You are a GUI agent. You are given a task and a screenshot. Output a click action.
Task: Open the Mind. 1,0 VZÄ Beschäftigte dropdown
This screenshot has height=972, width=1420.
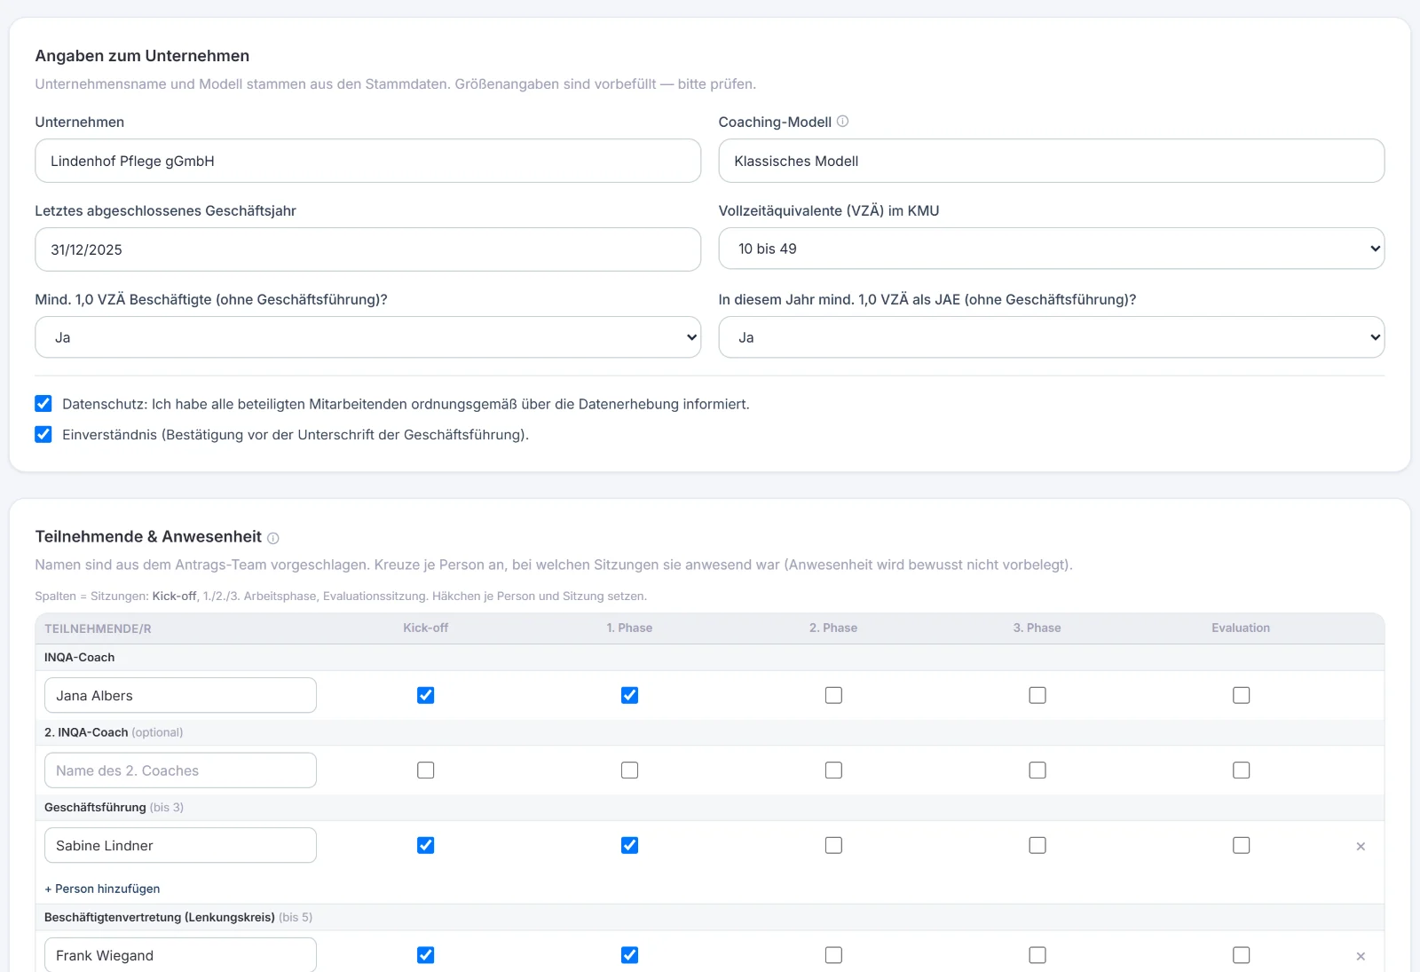pyautogui.click(x=367, y=337)
